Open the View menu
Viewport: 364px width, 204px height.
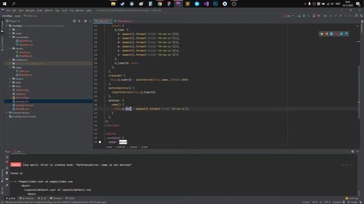(21, 10)
